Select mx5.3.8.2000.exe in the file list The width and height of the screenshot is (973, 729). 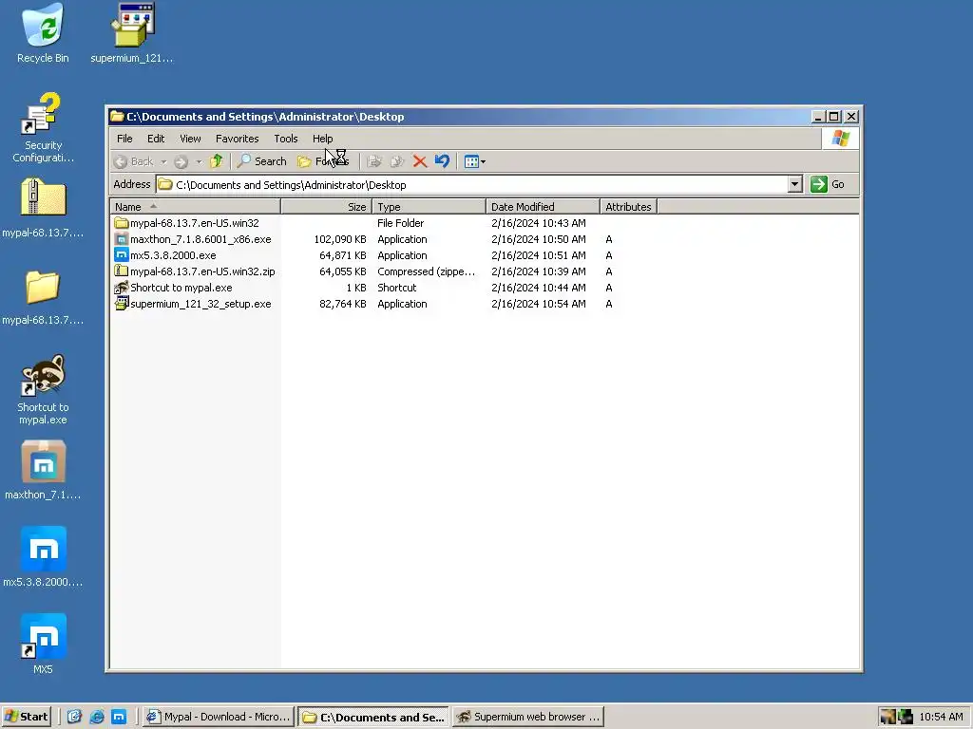pos(165,255)
